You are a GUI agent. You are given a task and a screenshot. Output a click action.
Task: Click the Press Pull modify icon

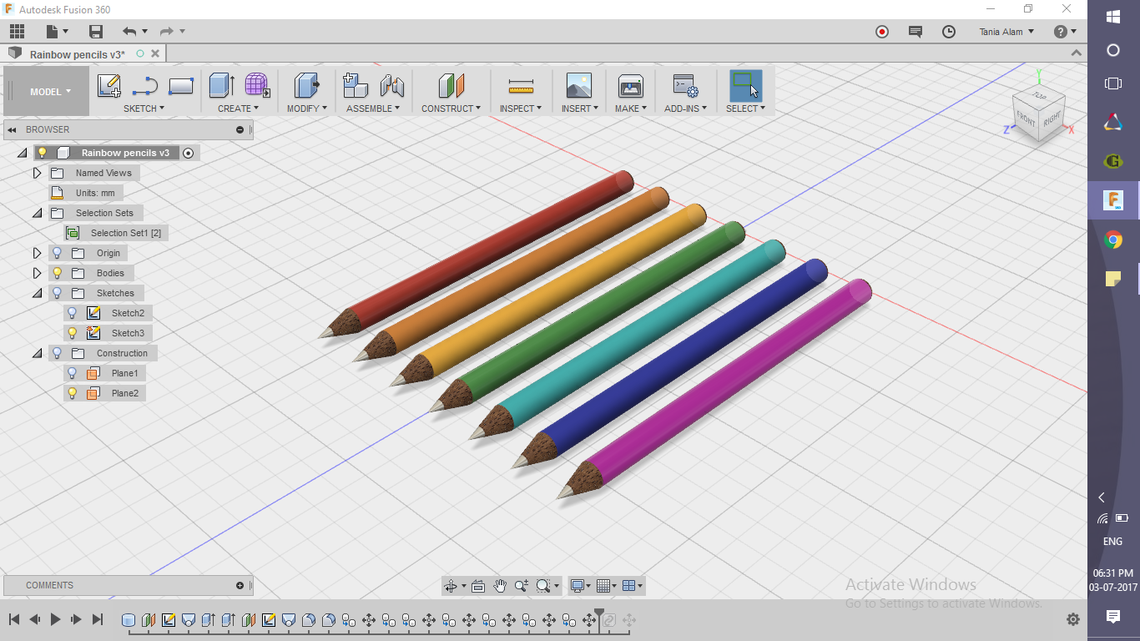pyautogui.click(x=307, y=86)
